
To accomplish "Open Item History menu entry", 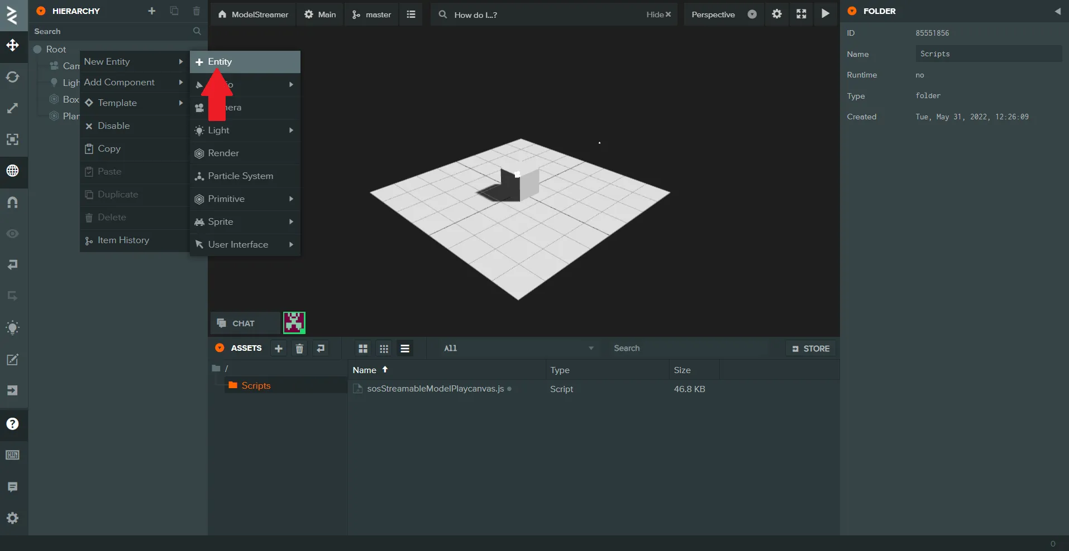I will (134, 240).
